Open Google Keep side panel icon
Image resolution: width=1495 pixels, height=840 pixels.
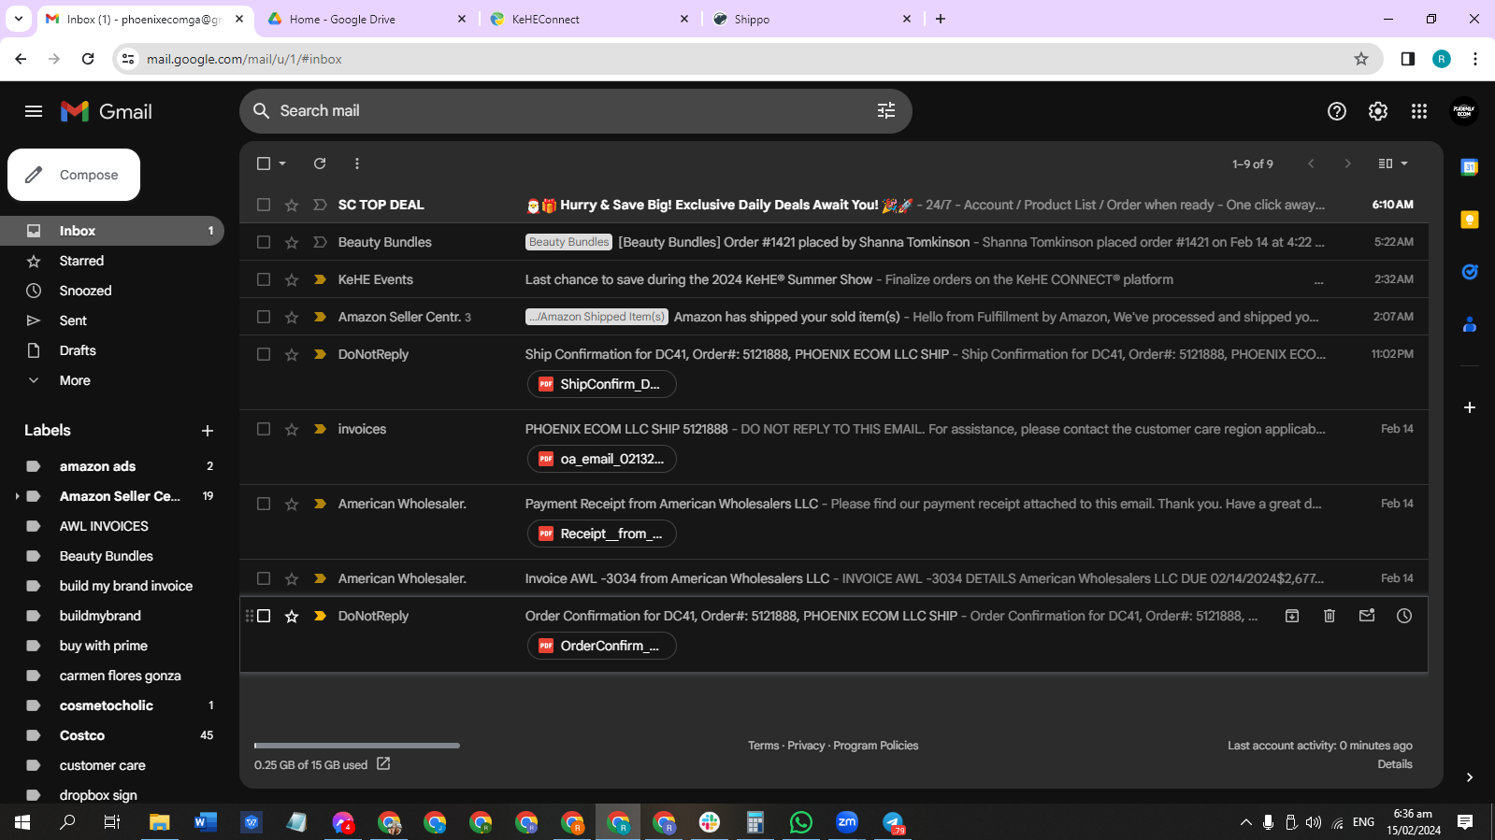(x=1470, y=220)
